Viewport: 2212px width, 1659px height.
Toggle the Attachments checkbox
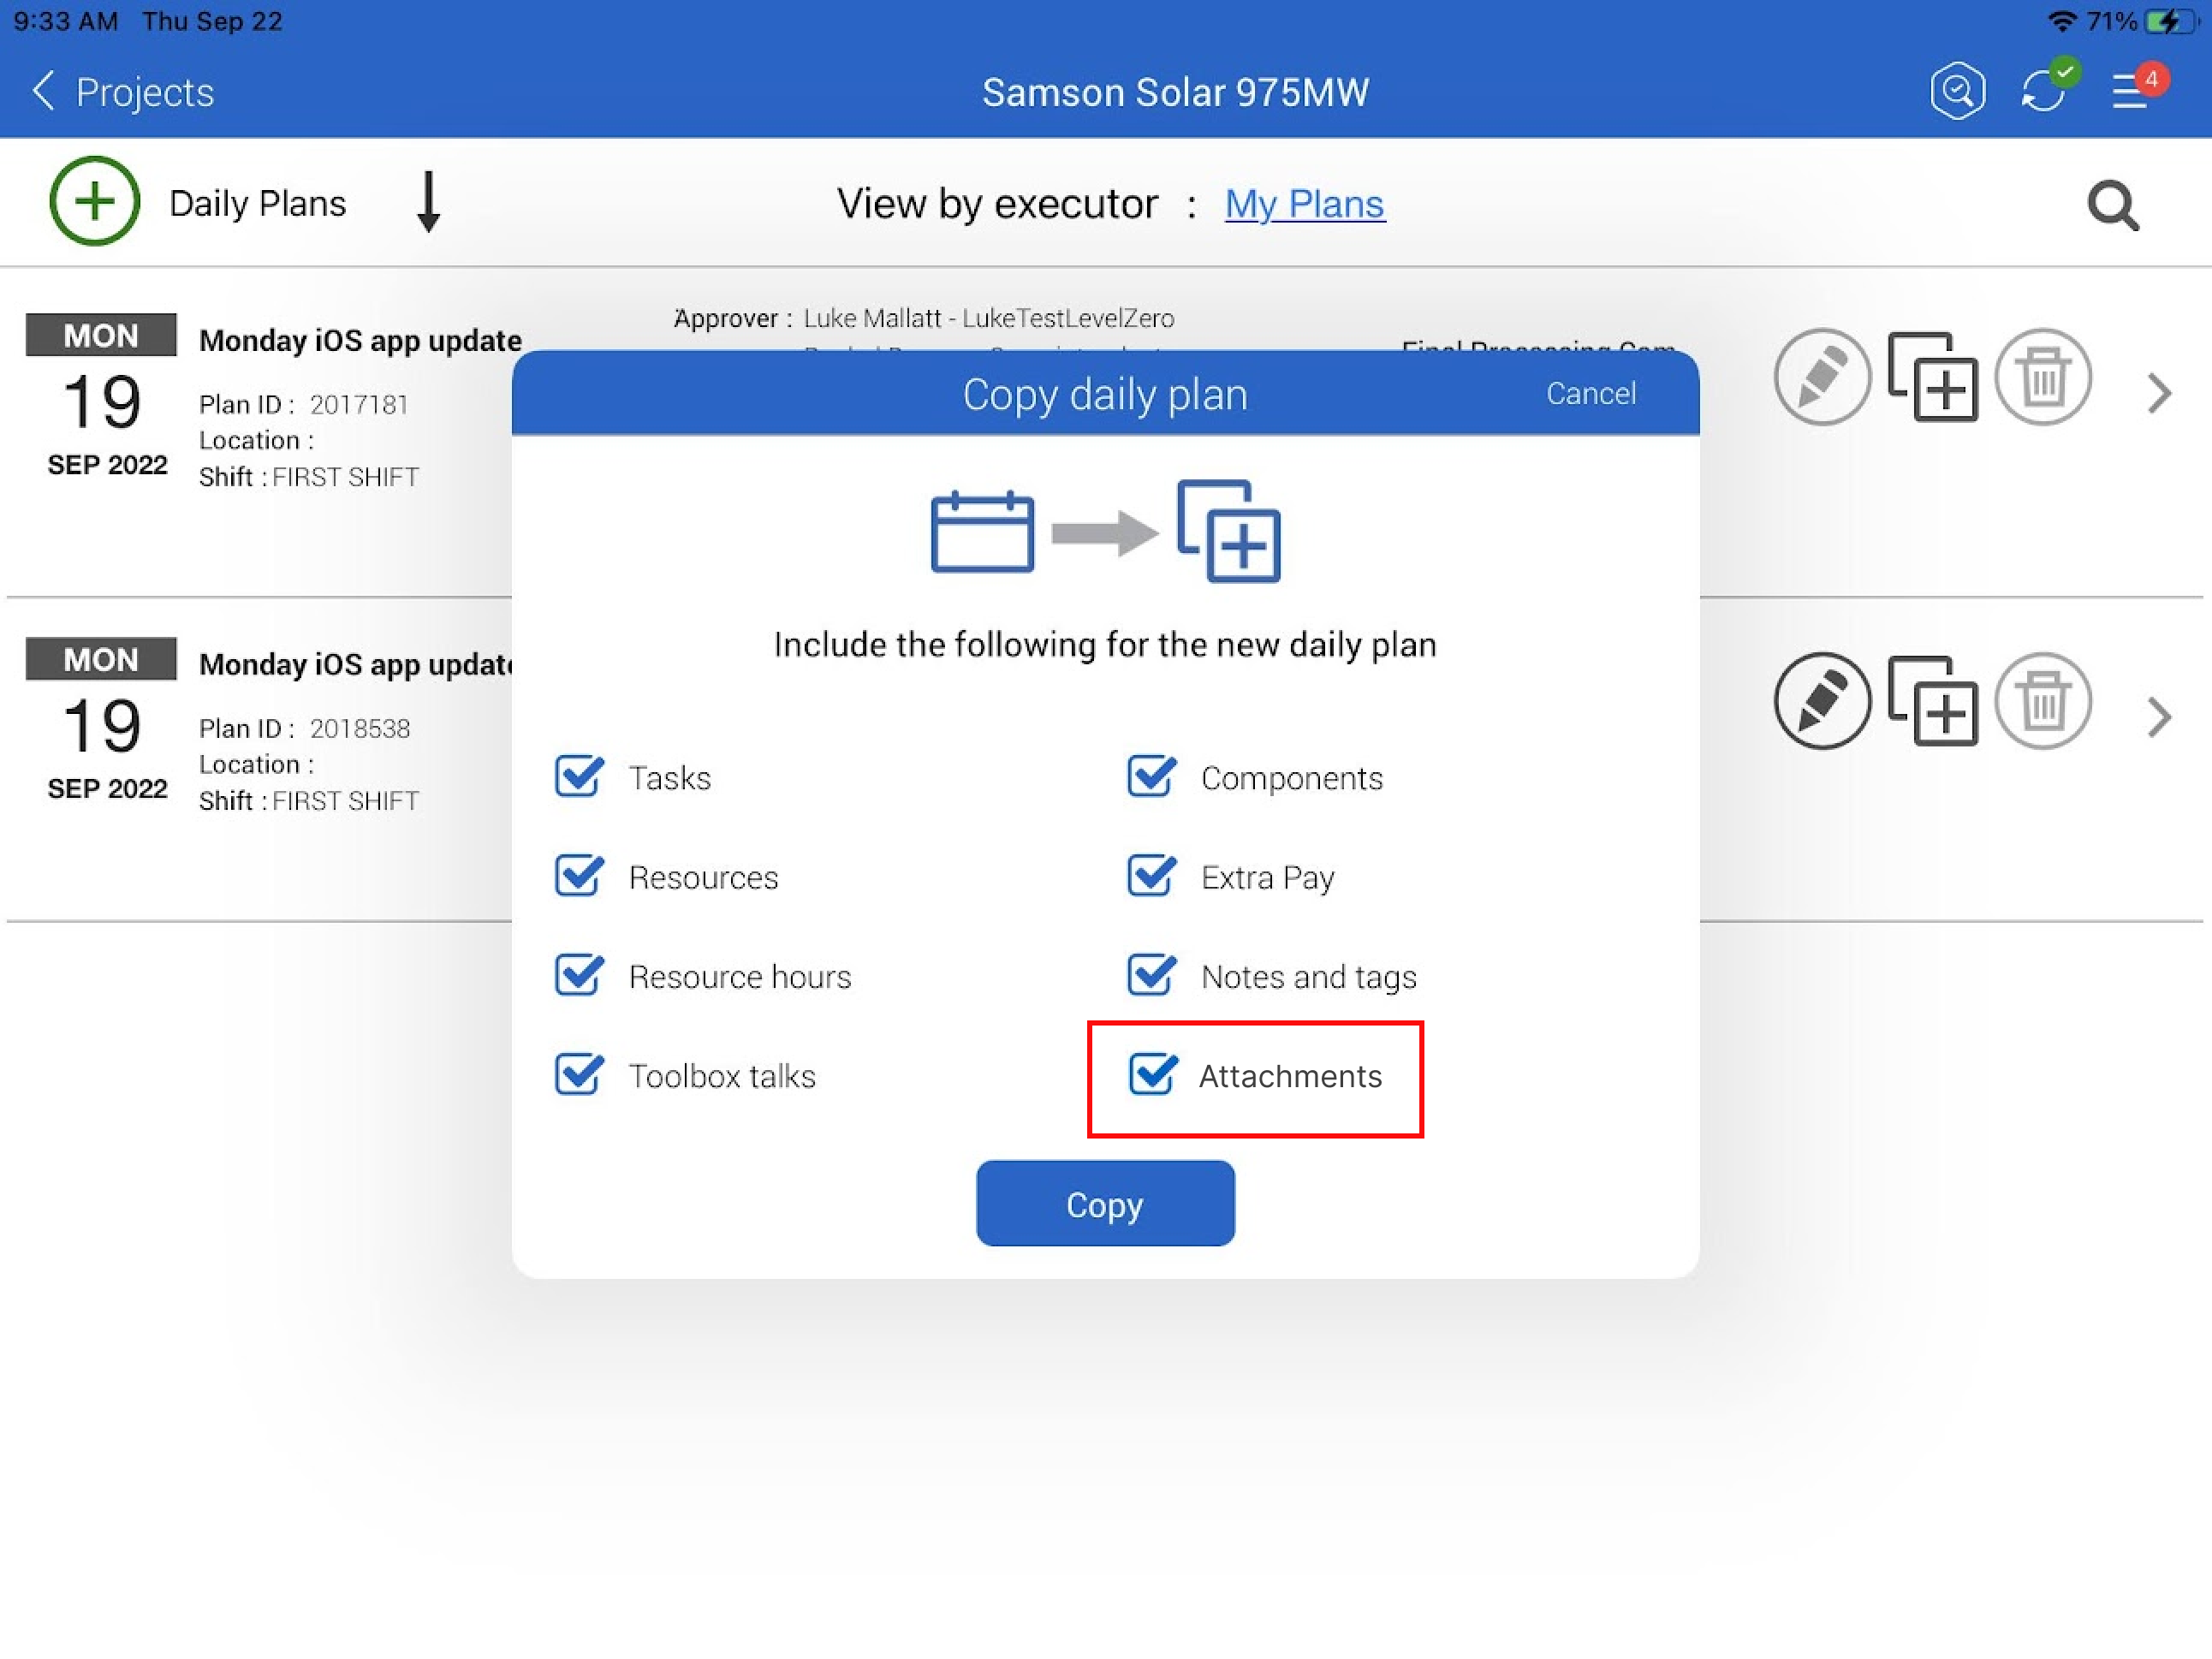[1152, 1075]
